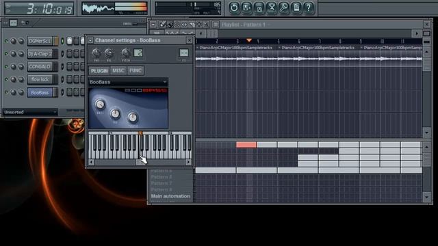Click the save-new-version icon in toolbar
438x246 pixels.
(246, 8)
